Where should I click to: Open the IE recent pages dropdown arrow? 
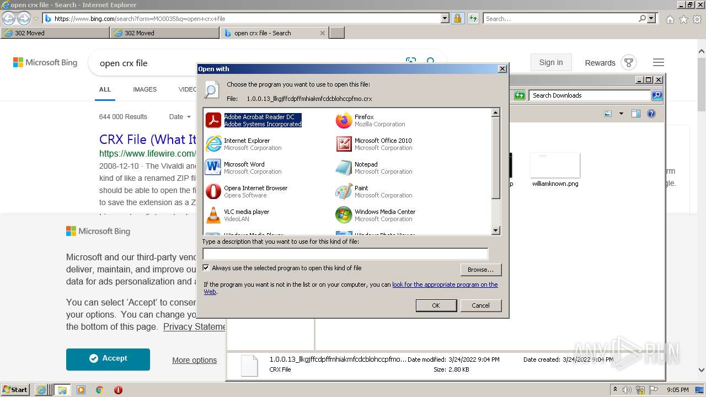36,19
